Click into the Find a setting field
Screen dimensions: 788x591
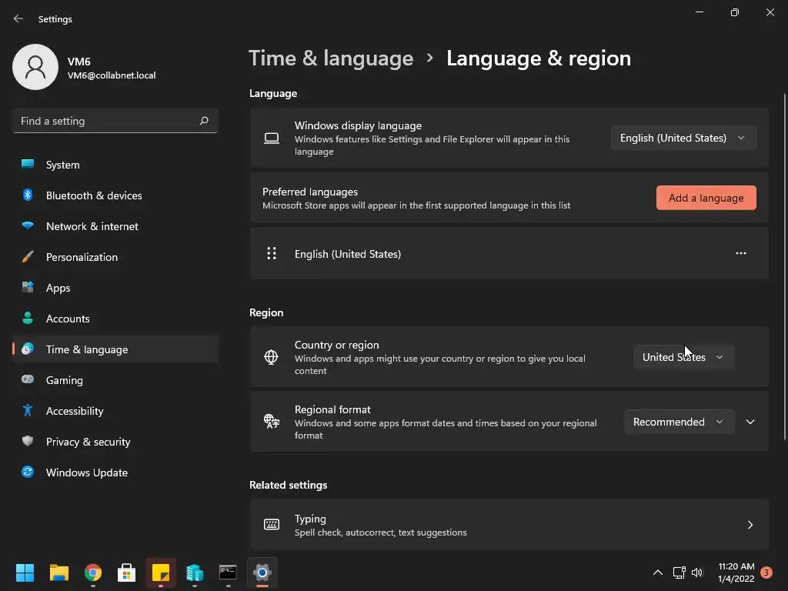click(115, 121)
